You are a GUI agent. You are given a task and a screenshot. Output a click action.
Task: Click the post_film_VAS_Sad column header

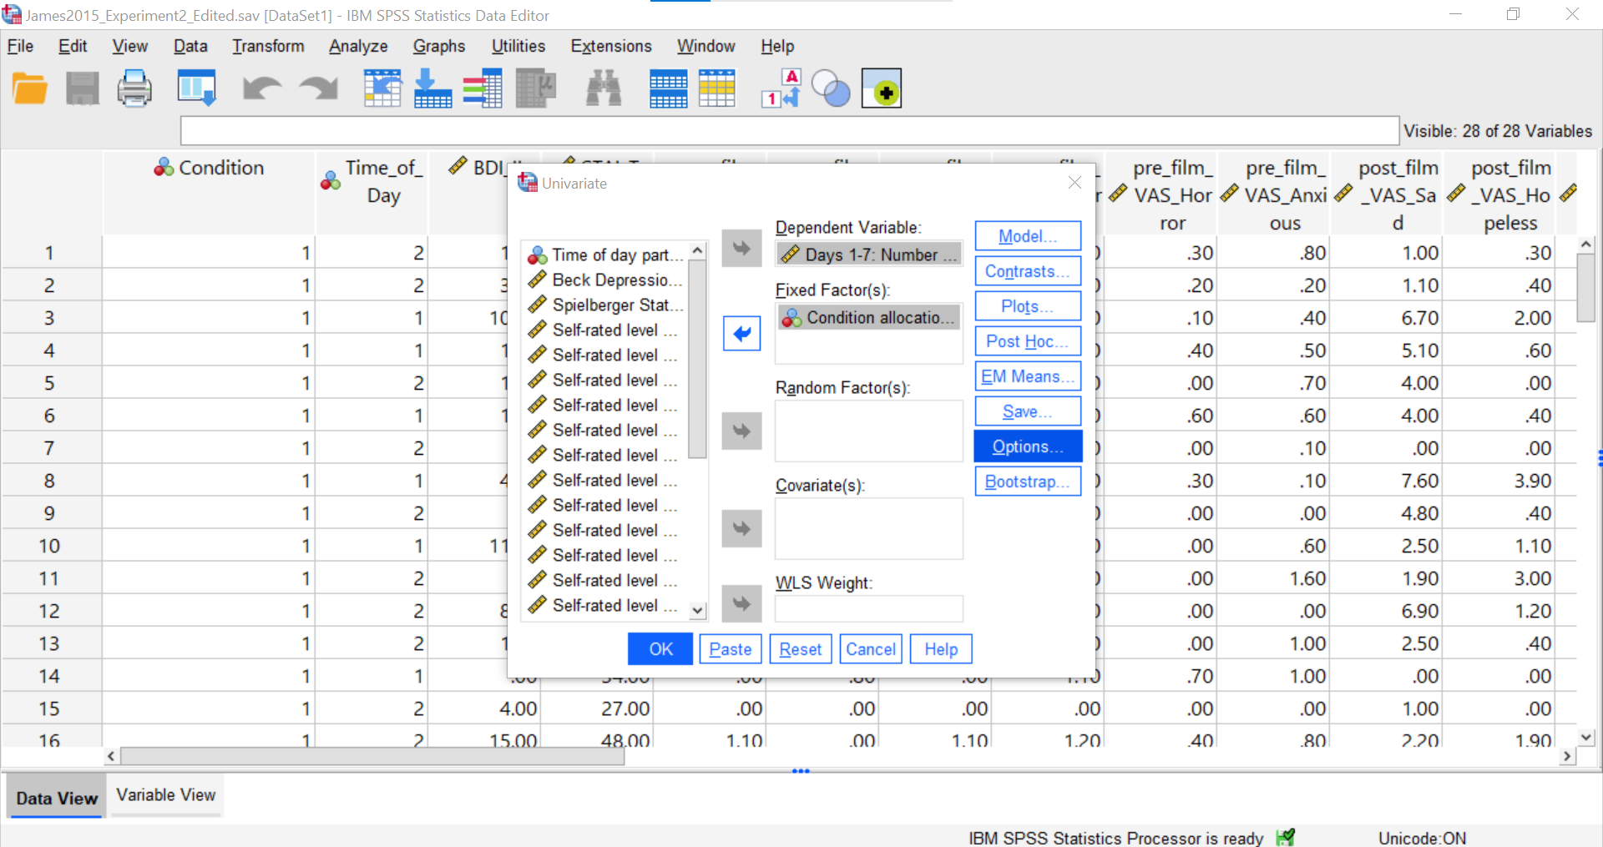[x=1387, y=193]
